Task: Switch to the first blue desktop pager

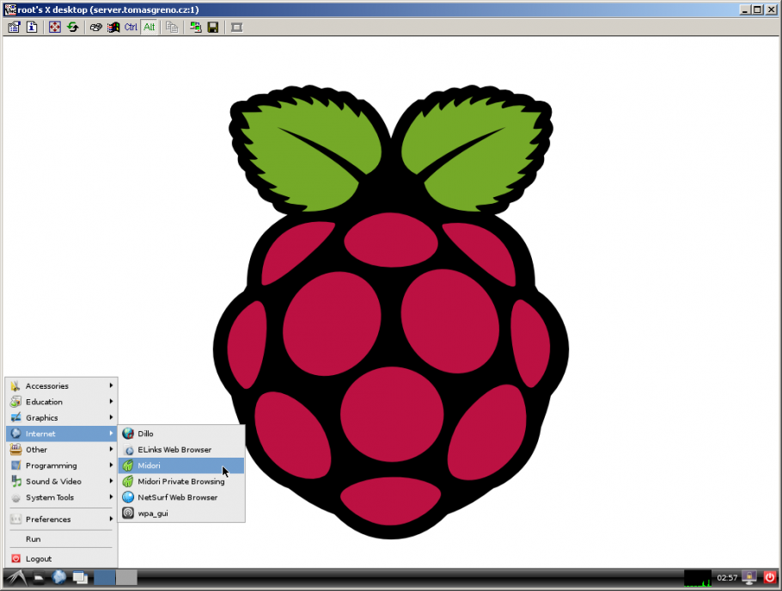Action: pos(104,578)
